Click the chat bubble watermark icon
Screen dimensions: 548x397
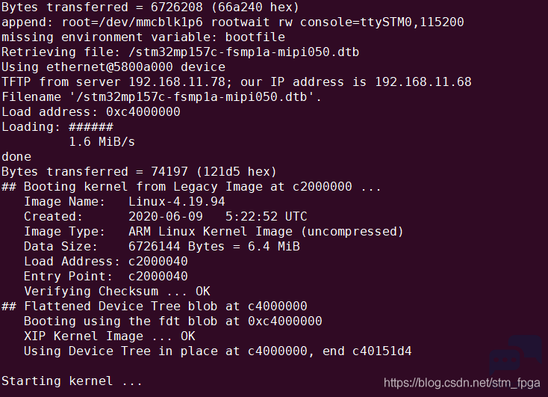[515, 355]
